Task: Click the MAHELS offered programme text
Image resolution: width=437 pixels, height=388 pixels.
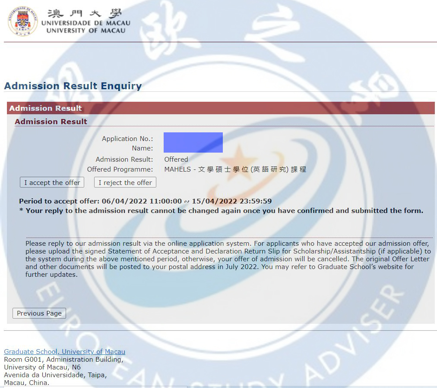Action: 235,169
